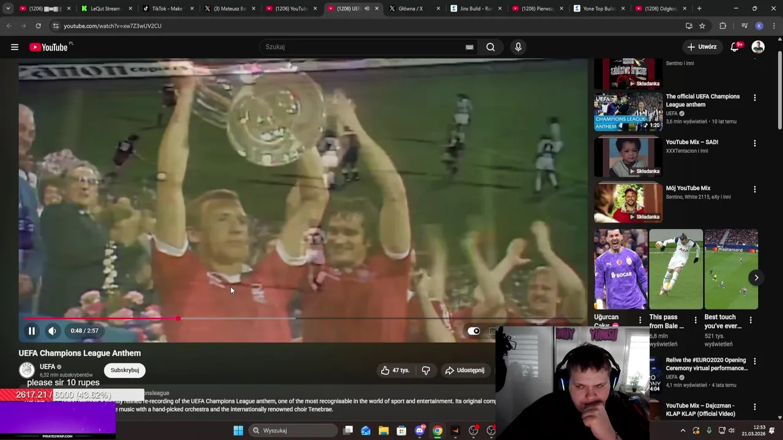The width and height of the screenshot is (783, 440).
Task: Switch to the TikTok - Make browser tab
Action: (166, 9)
